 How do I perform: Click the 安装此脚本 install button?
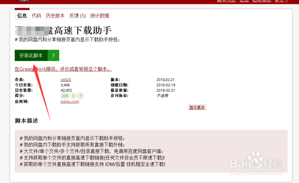click(31, 55)
